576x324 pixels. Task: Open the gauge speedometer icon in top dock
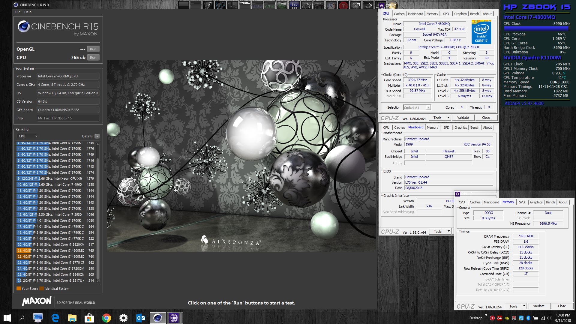[331, 5]
